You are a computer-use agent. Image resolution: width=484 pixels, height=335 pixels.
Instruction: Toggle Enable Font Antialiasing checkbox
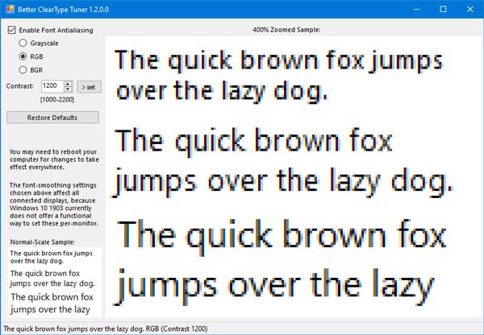(x=12, y=30)
